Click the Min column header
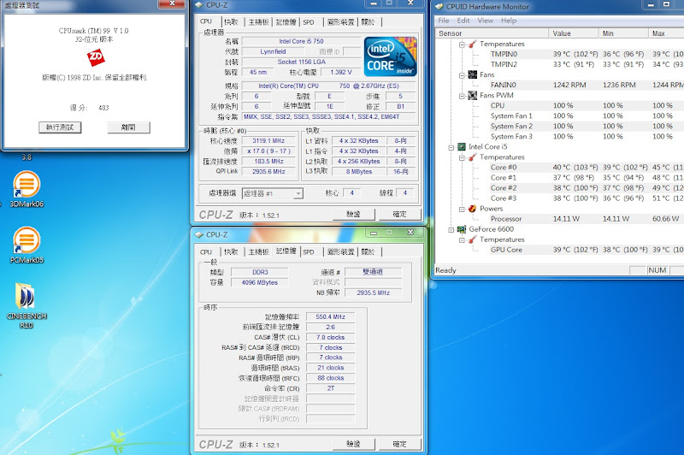Viewport: 684px width, 455px height. (x=623, y=33)
